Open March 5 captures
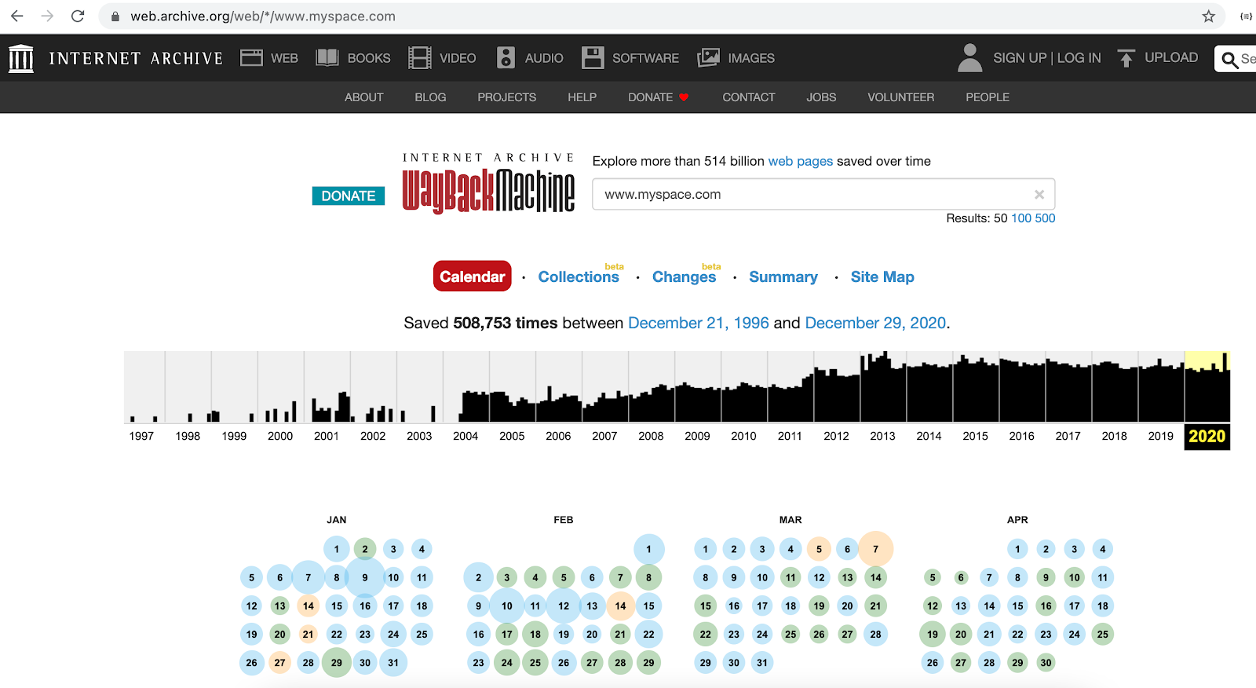The image size is (1256, 688). [x=819, y=549]
